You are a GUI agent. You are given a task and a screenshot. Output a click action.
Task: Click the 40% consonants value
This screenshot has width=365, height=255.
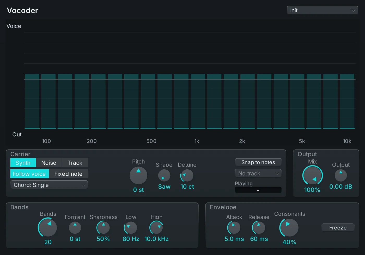coord(289,242)
